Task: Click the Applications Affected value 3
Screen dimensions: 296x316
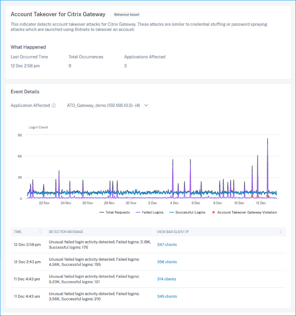Action: click(125, 66)
